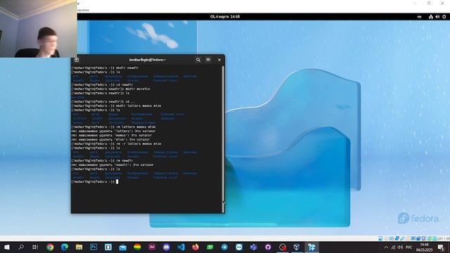Click the terminal line 'rm -r letters memos misk'
The width and height of the screenshot is (450, 253).
[139, 143]
